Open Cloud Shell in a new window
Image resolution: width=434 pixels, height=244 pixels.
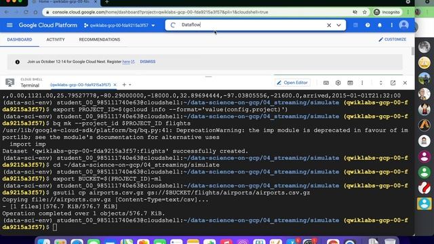(393, 83)
